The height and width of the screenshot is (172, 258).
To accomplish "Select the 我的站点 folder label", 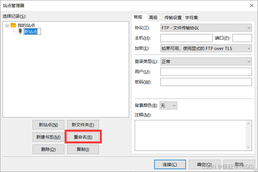I will pyautogui.click(x=26, y=25).
